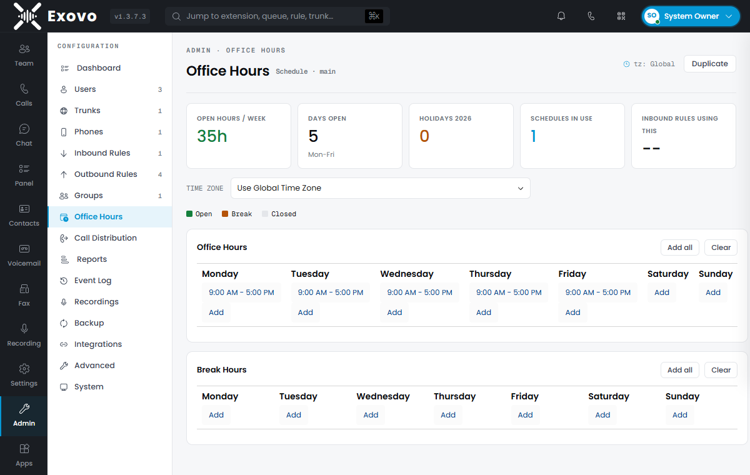Viewport: 750px width, 475px height.
Task: Open the Panel section in left rail
Action: coord(24,175)
